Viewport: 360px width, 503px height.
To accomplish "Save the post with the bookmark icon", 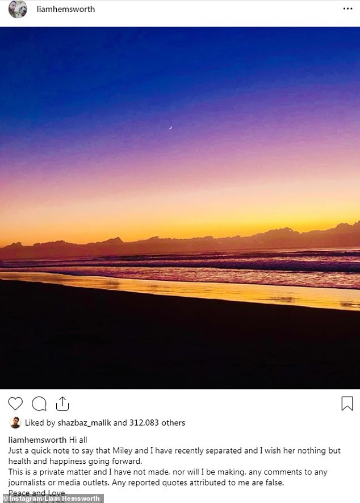I will pyautogui.click(x=347, y=404).
